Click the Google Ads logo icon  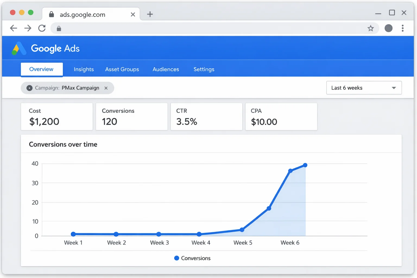pos(19,49)
